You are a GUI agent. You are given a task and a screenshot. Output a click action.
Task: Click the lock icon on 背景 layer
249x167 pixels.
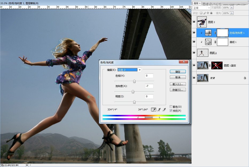(245, 78)
